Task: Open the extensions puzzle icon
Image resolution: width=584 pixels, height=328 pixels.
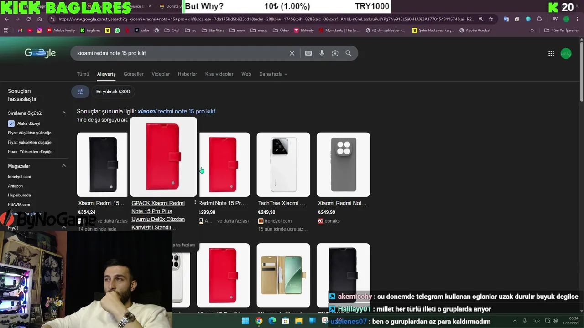Action: 539,19
